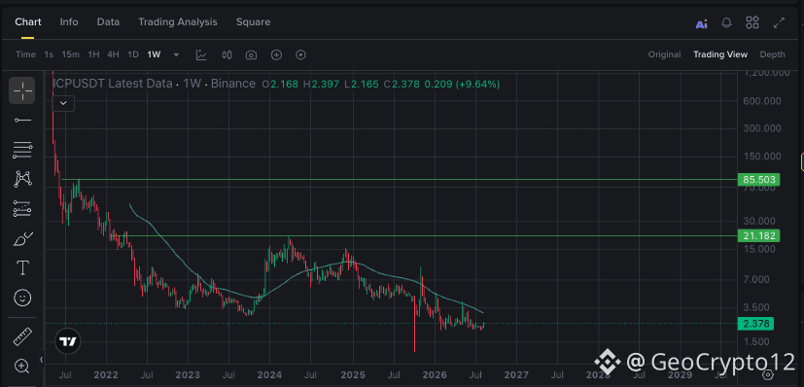Click the 2022 time axis label
The height and width of the screenshot is (387, 804).
pos(107,374)
